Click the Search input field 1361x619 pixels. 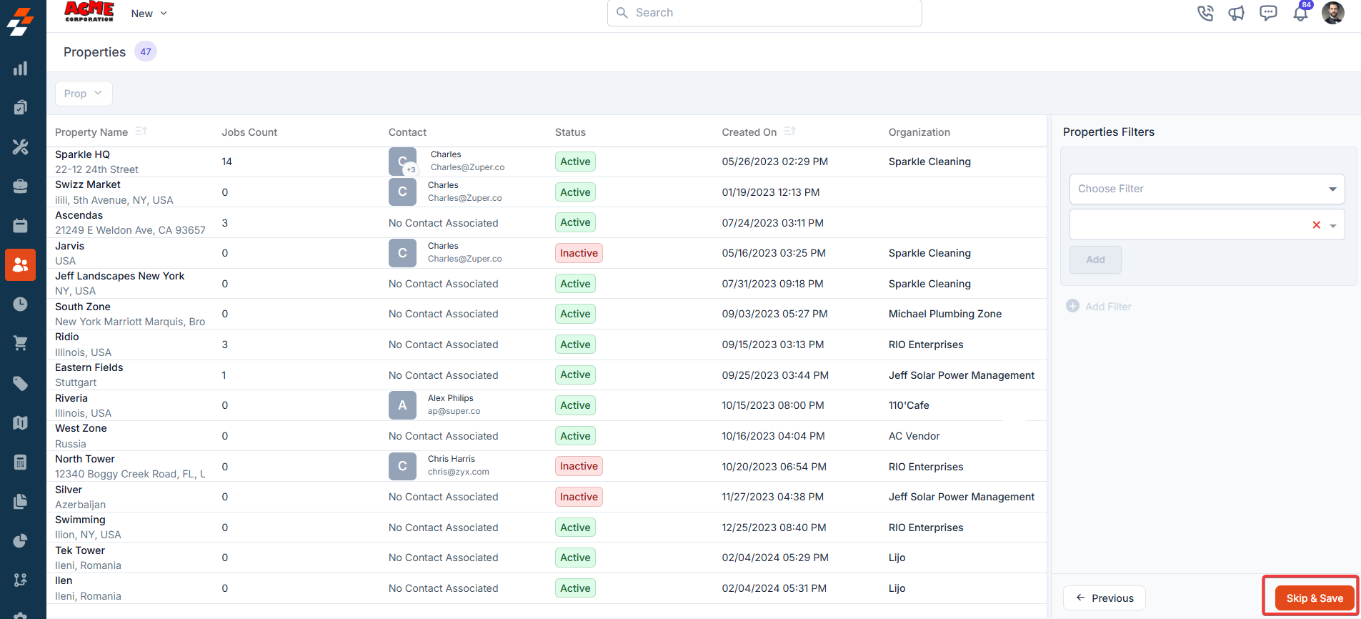tap(764, 13)
